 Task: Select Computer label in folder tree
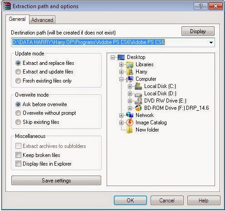[146, 79]
